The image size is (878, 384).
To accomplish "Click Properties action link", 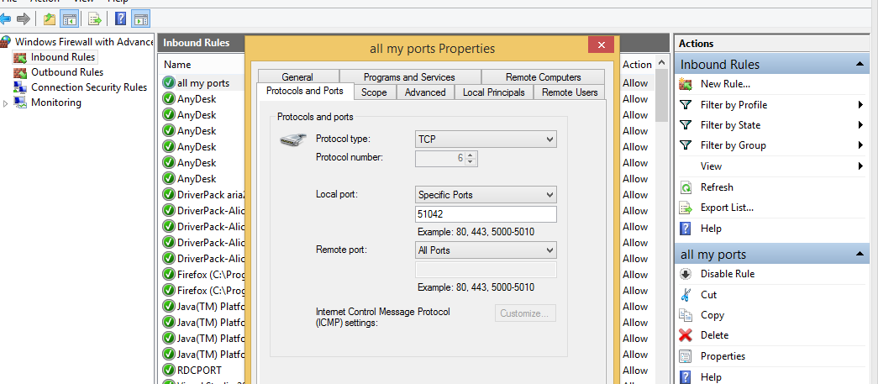I will (723, 356).
